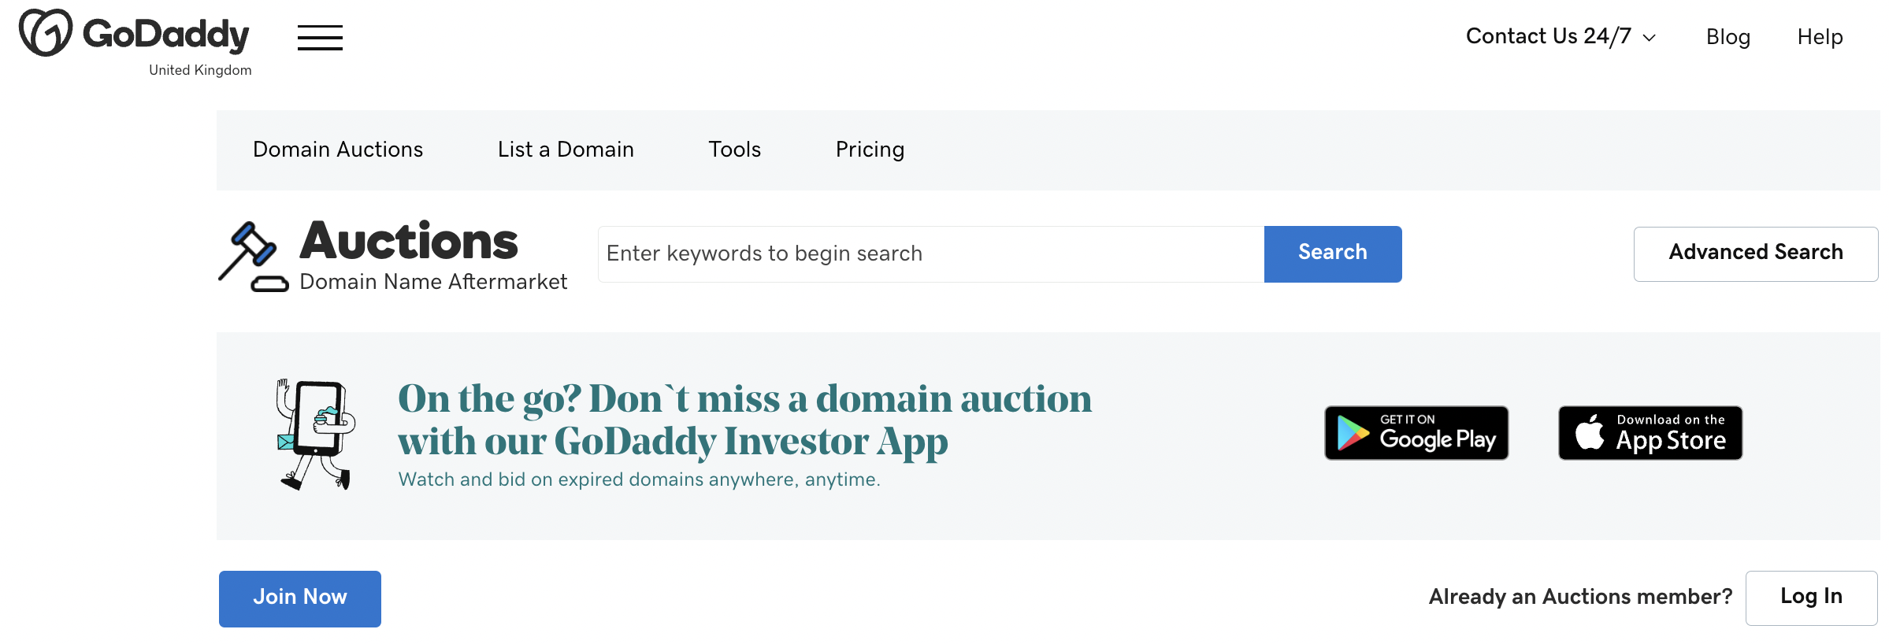1889x644 pixels.
Task: Open Advanced Search
Action: pyautogui.click(x=1756, y=254)
